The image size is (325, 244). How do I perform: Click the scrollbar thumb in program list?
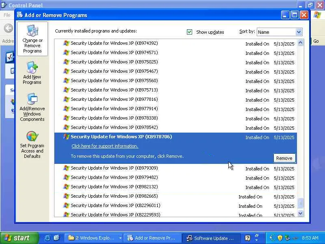pos(300,203)
